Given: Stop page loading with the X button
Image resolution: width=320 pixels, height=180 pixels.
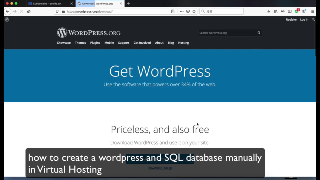Looking at the screenshot, I should point(22,11).
